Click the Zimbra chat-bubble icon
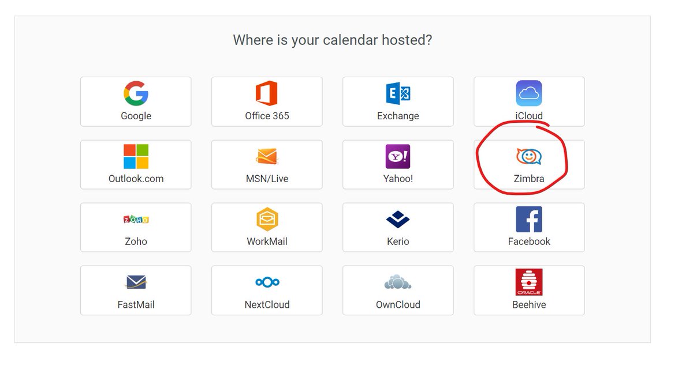This screenshot has height=370, width=693. (x=529, y=156)
